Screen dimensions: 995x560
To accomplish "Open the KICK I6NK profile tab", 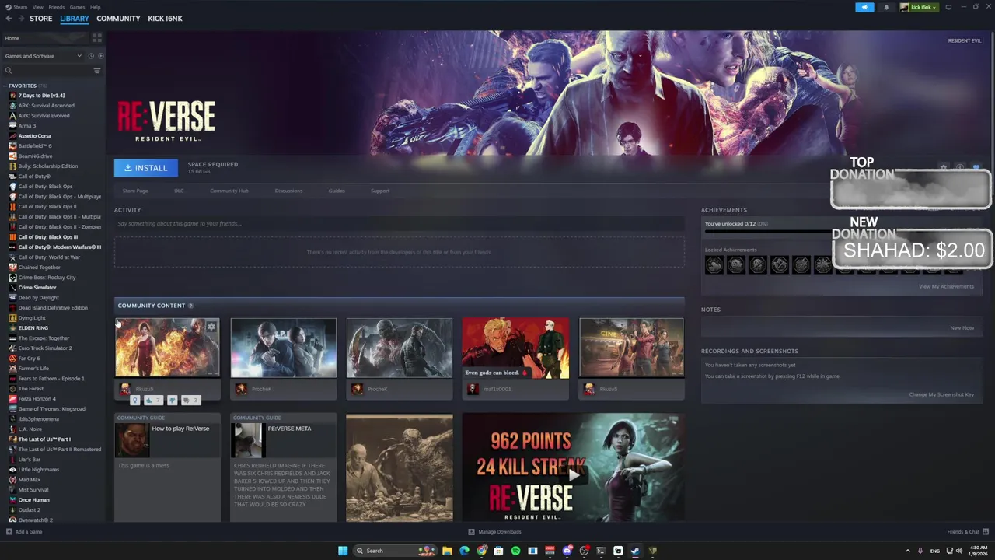I will 165,19.
